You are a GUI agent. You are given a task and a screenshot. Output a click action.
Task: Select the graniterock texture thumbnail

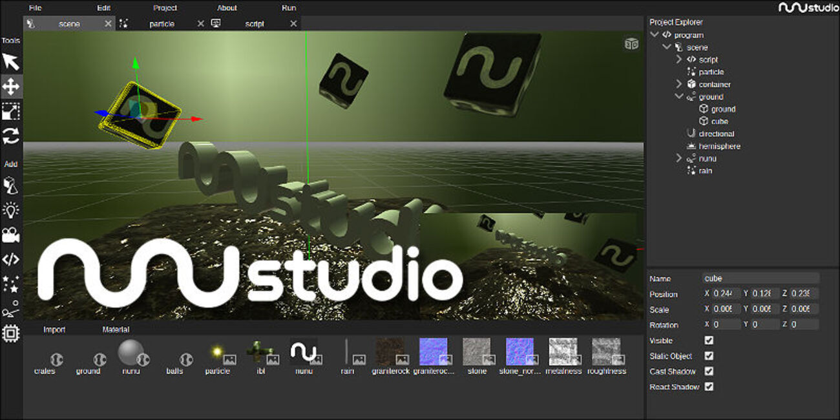(390, 352)
